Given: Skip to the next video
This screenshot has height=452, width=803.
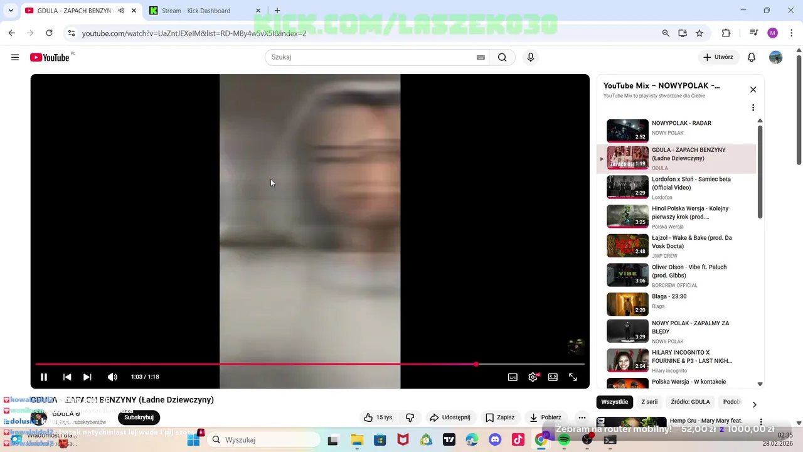Looking at the screenshot, I should (x=87, y=377).
